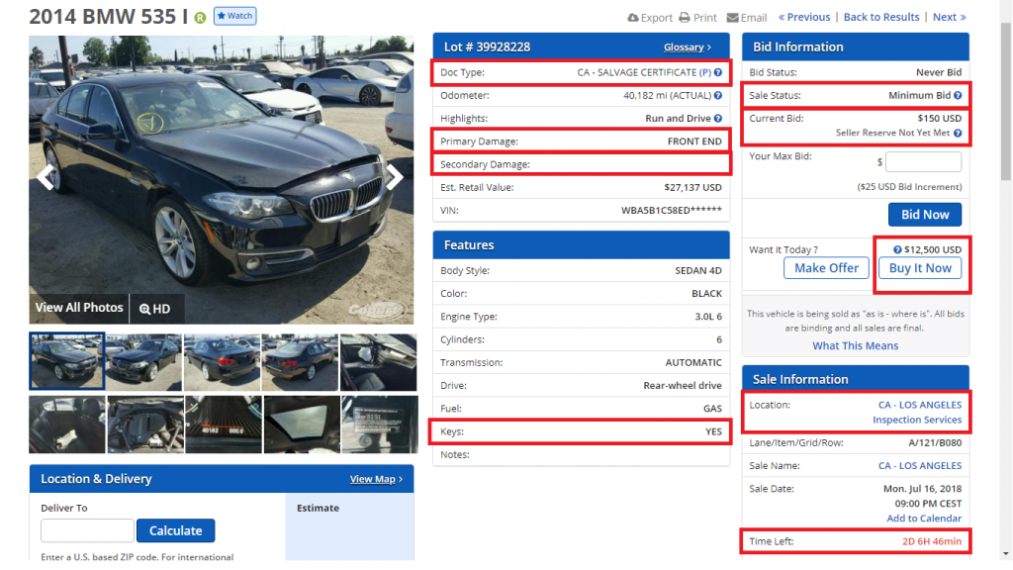
Task: Select the fourth thumbnail in top row
Action: 300,362
